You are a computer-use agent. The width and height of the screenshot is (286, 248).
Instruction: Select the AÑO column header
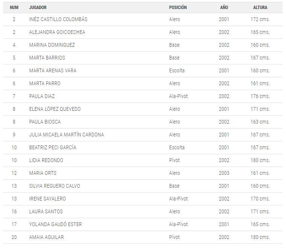pyautogui.click(x=224, y=8)
